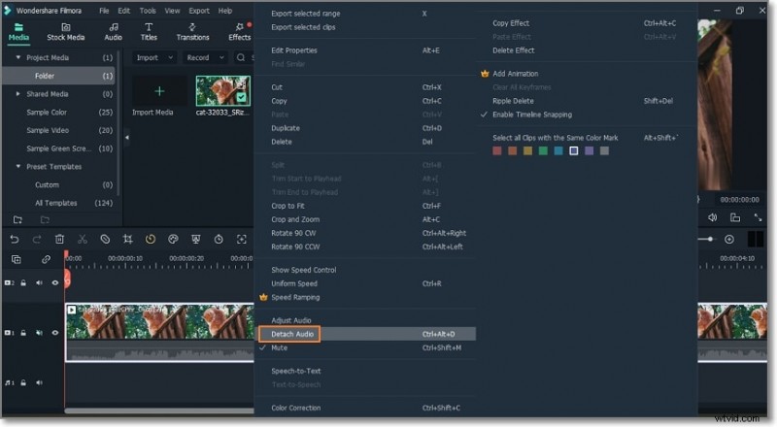Click the timeline horizontal scrollbar

159,411
